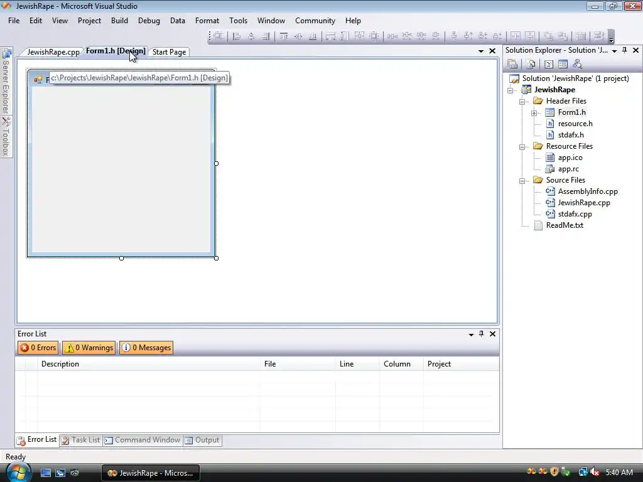This screenshot has width=643, height=482.
Task: Click View Class Diagram icon
Action: pos(578,65)
